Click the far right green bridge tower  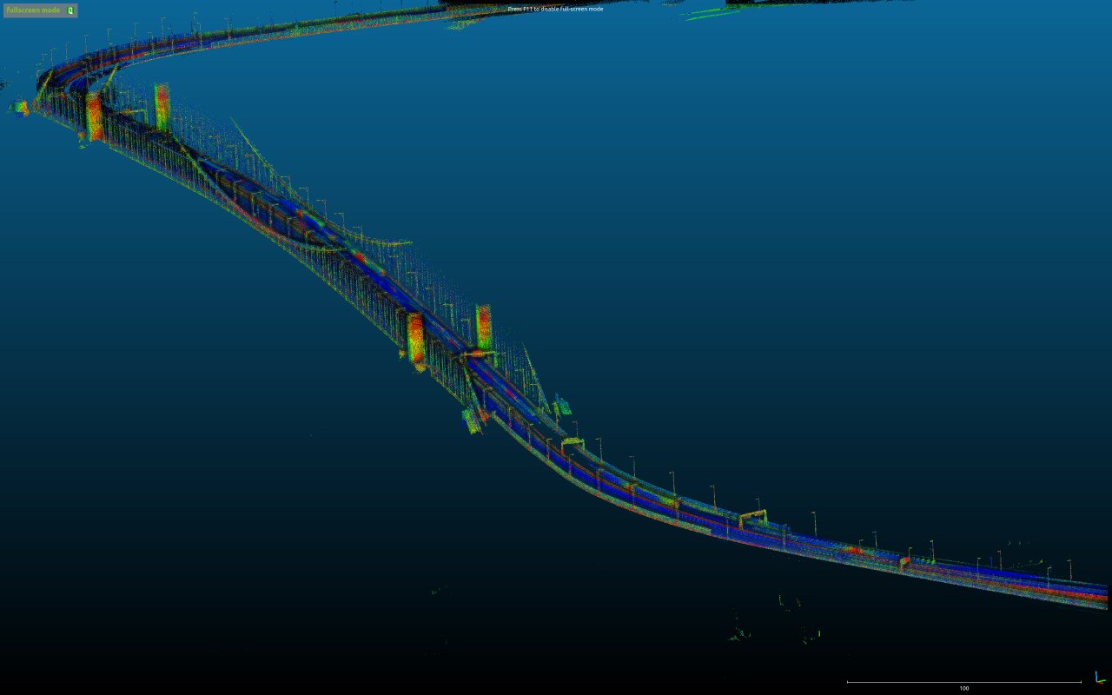162,106
